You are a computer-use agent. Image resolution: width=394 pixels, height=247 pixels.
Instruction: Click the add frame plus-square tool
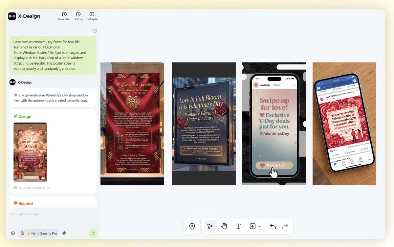[252, 226]
